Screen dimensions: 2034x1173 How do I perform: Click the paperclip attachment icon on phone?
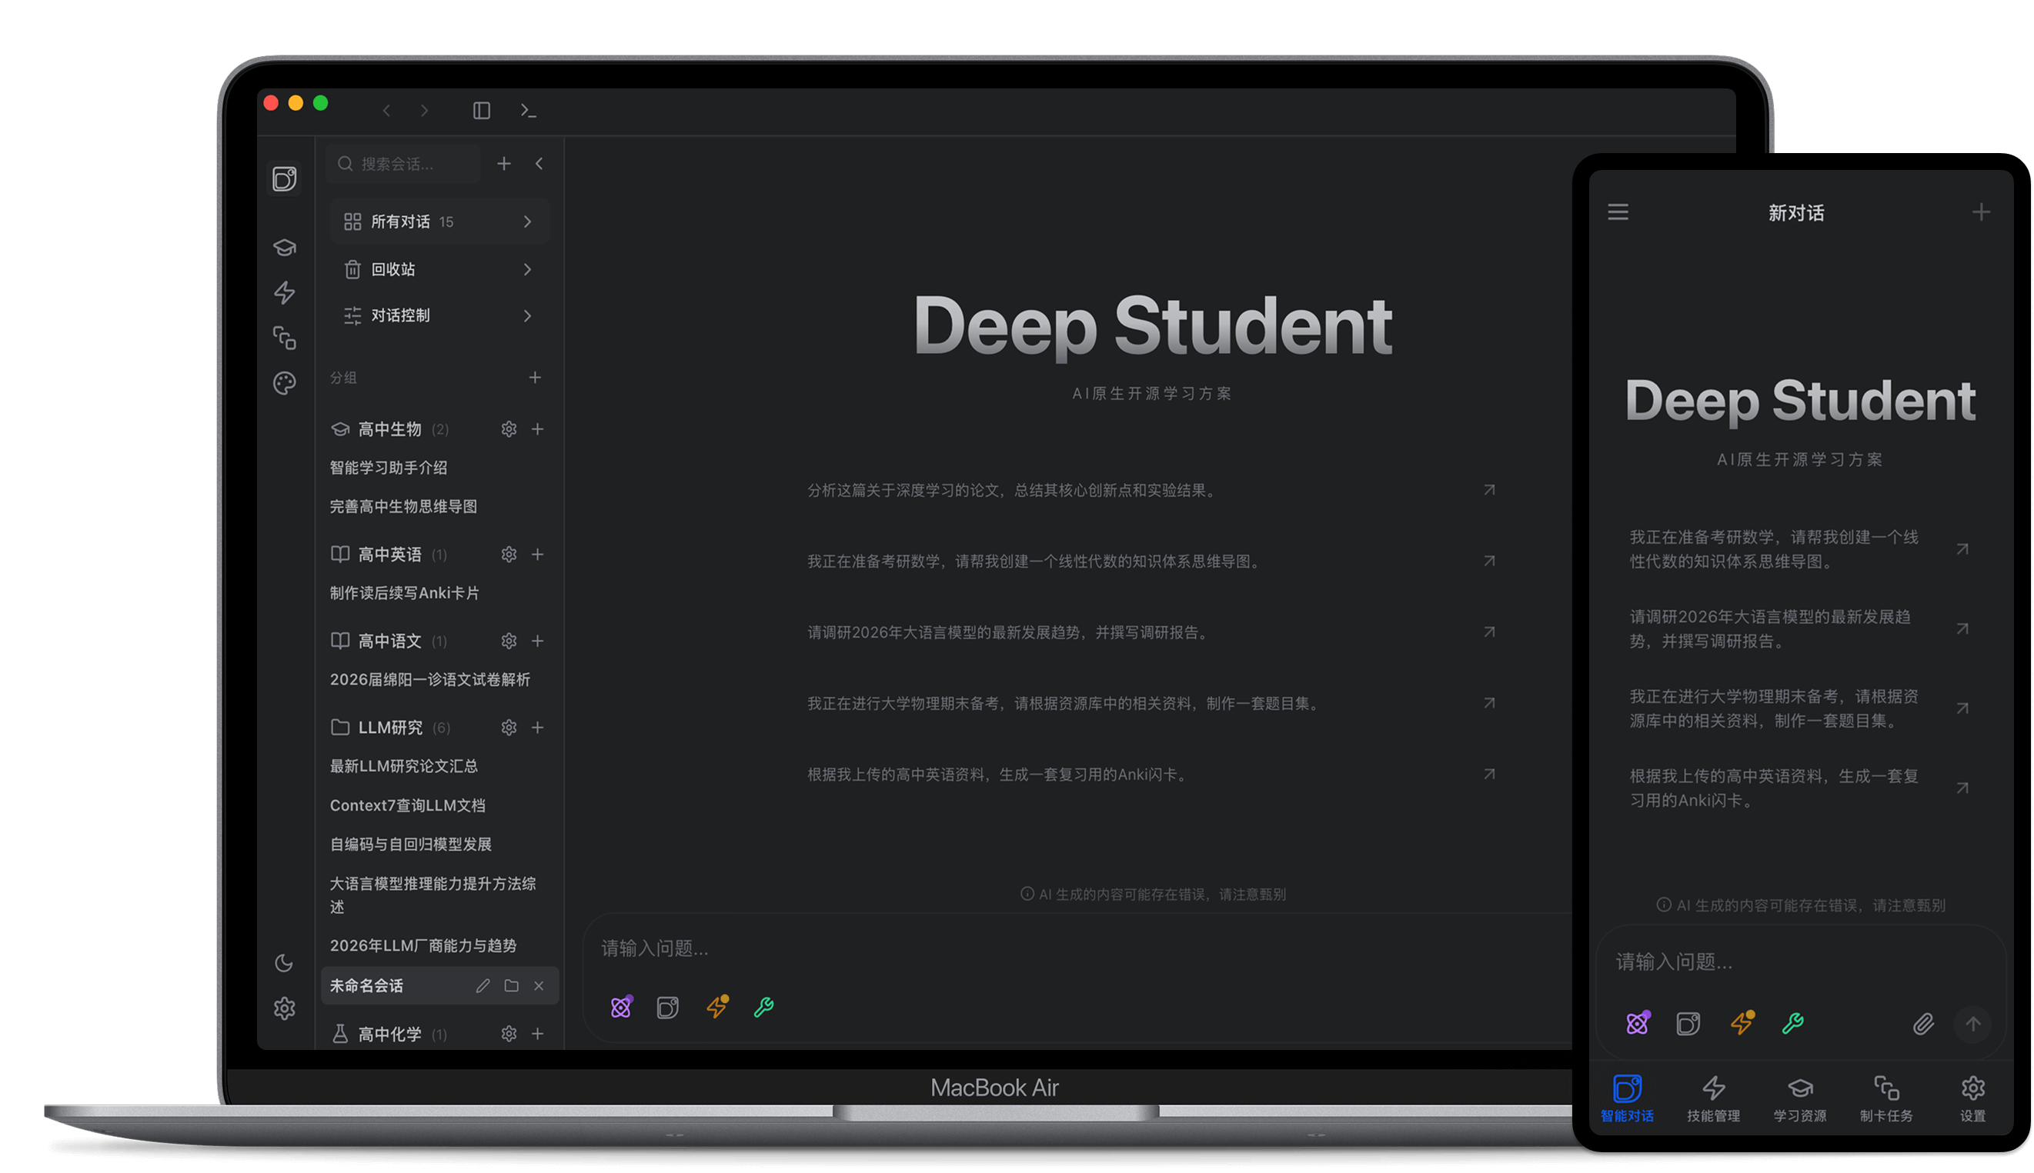click(1922, 1024)
